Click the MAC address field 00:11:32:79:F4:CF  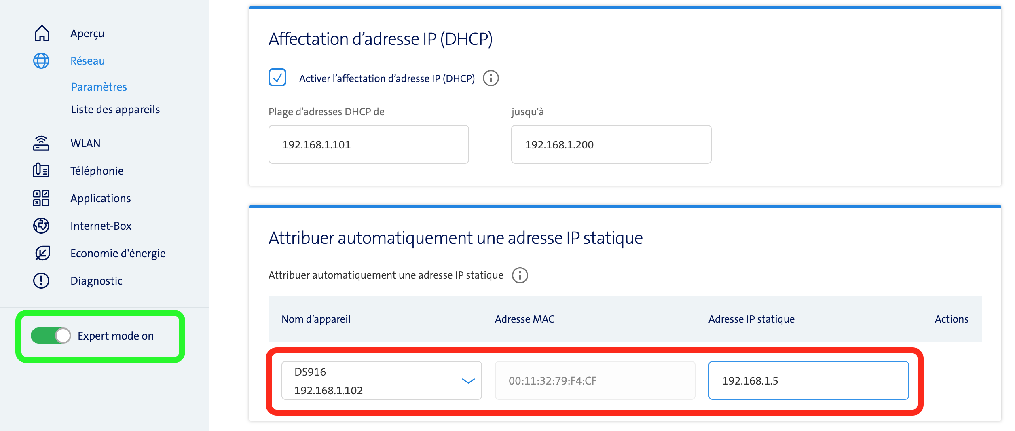[595, 380]
